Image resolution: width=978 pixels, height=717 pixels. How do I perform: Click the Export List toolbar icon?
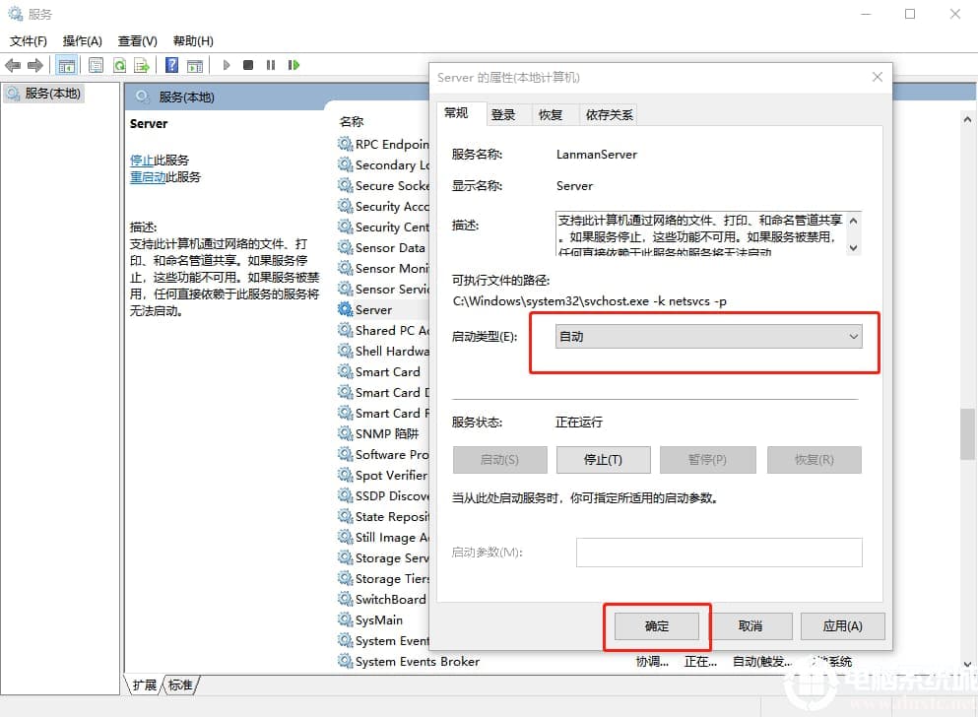click(x=142, y=65)
